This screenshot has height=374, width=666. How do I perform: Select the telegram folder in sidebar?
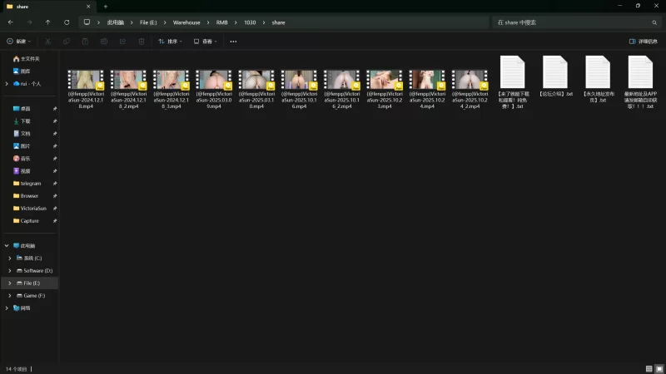30,184
